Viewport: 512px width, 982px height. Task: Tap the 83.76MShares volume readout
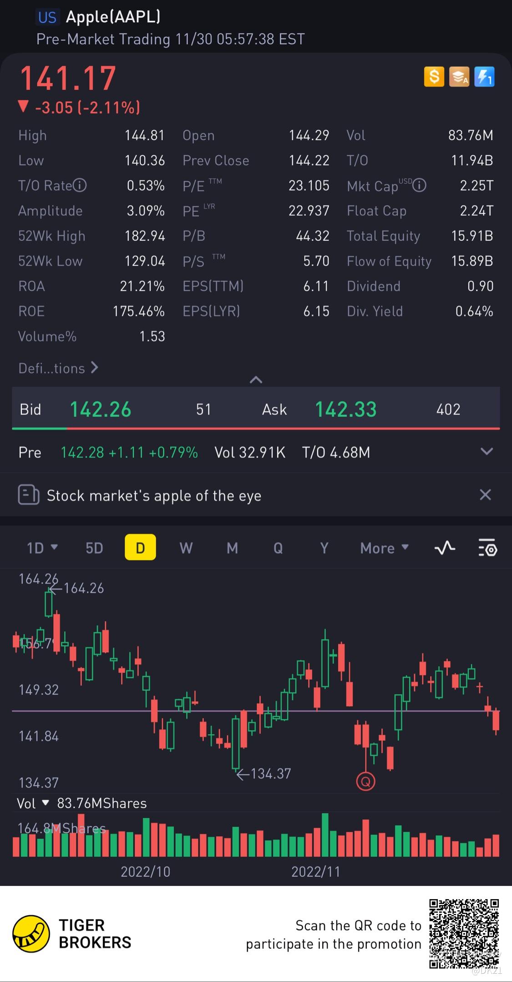point(101,803)
